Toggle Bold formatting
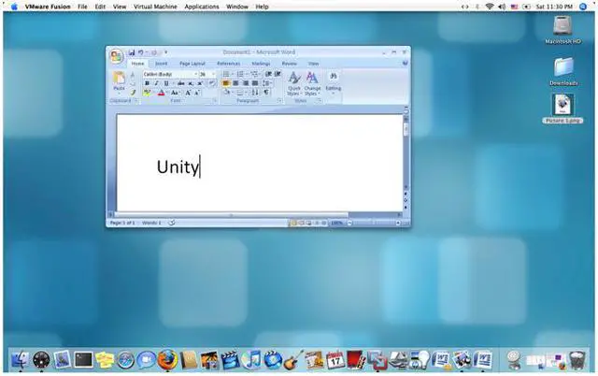The image size is (598, 376). click(x=147, y=83)
